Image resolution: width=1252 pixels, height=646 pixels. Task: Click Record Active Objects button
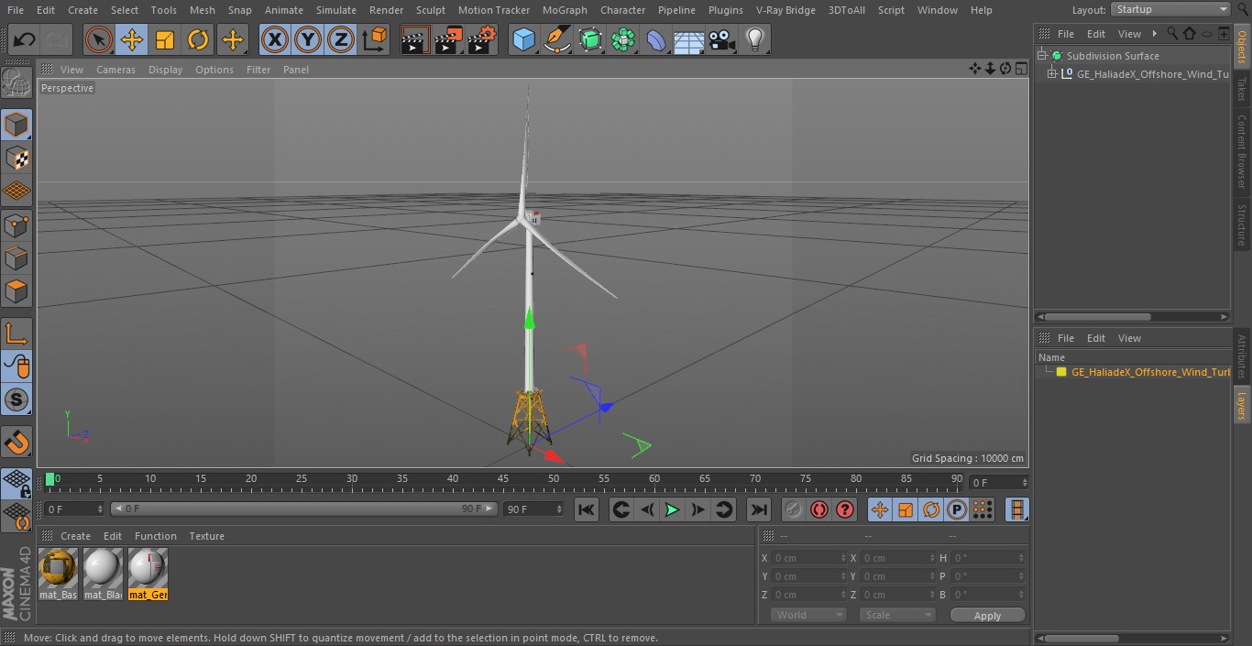tap(794, 509)
